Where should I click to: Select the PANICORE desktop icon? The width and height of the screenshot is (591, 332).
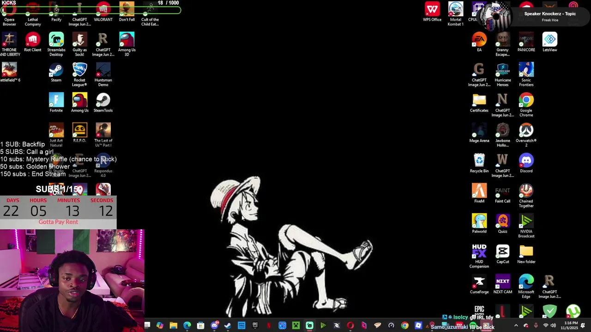point(526,42)
